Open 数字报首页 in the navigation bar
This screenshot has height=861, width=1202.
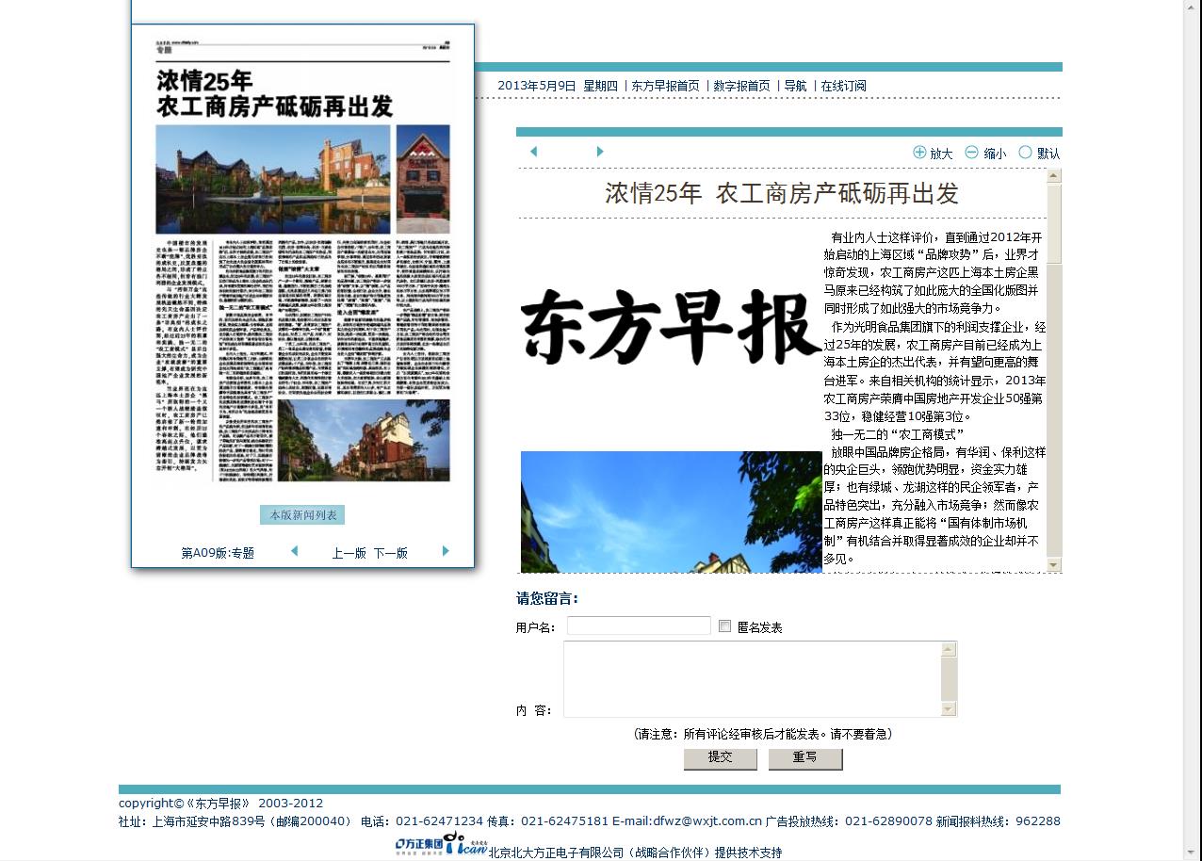741,86
